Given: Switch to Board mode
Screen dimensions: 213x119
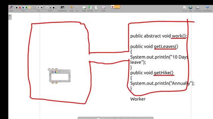Looking at the screenshot, I should pos(185,8).
